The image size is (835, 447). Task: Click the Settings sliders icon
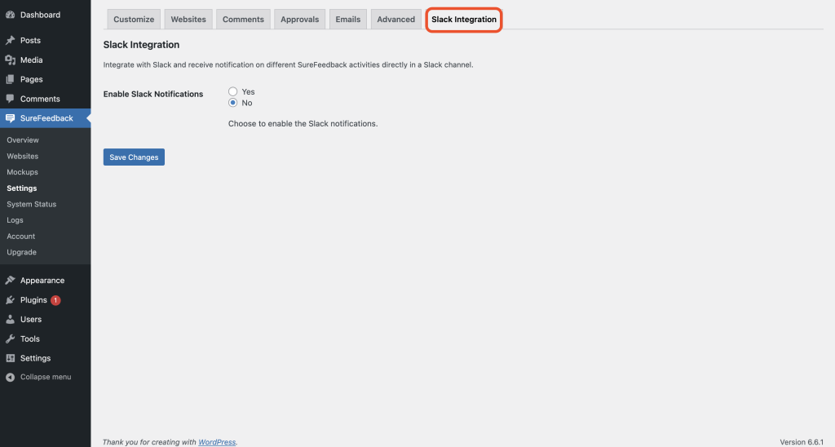(x=10, y=358)
